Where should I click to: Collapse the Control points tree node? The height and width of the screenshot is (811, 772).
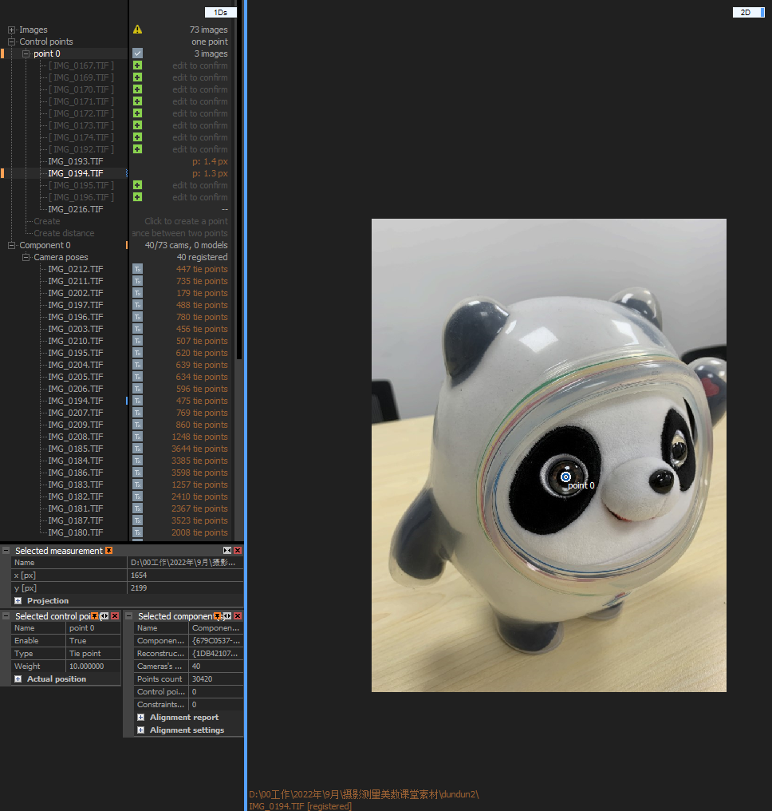click(11, 42)
